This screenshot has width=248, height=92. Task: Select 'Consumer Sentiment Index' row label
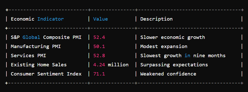tap(46, 74)
